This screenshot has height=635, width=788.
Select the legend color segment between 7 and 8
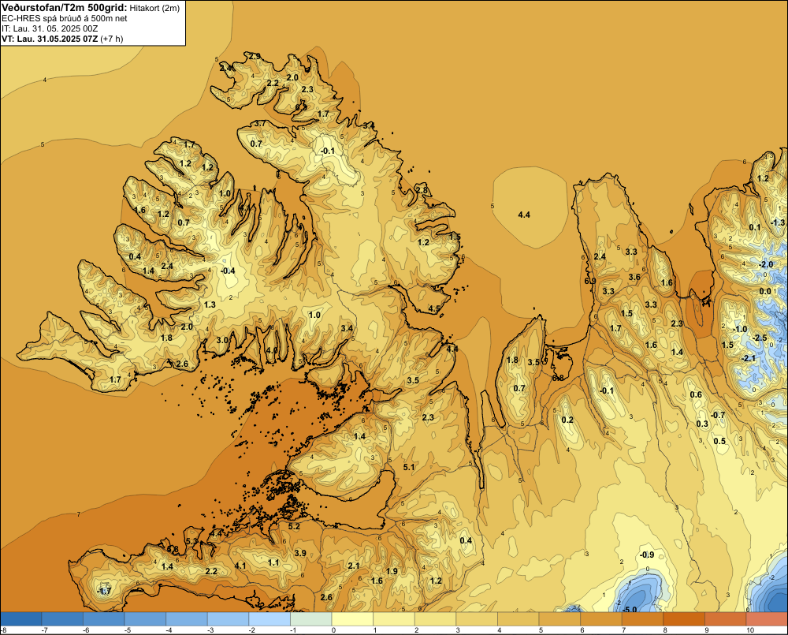(x=642, y=619)
